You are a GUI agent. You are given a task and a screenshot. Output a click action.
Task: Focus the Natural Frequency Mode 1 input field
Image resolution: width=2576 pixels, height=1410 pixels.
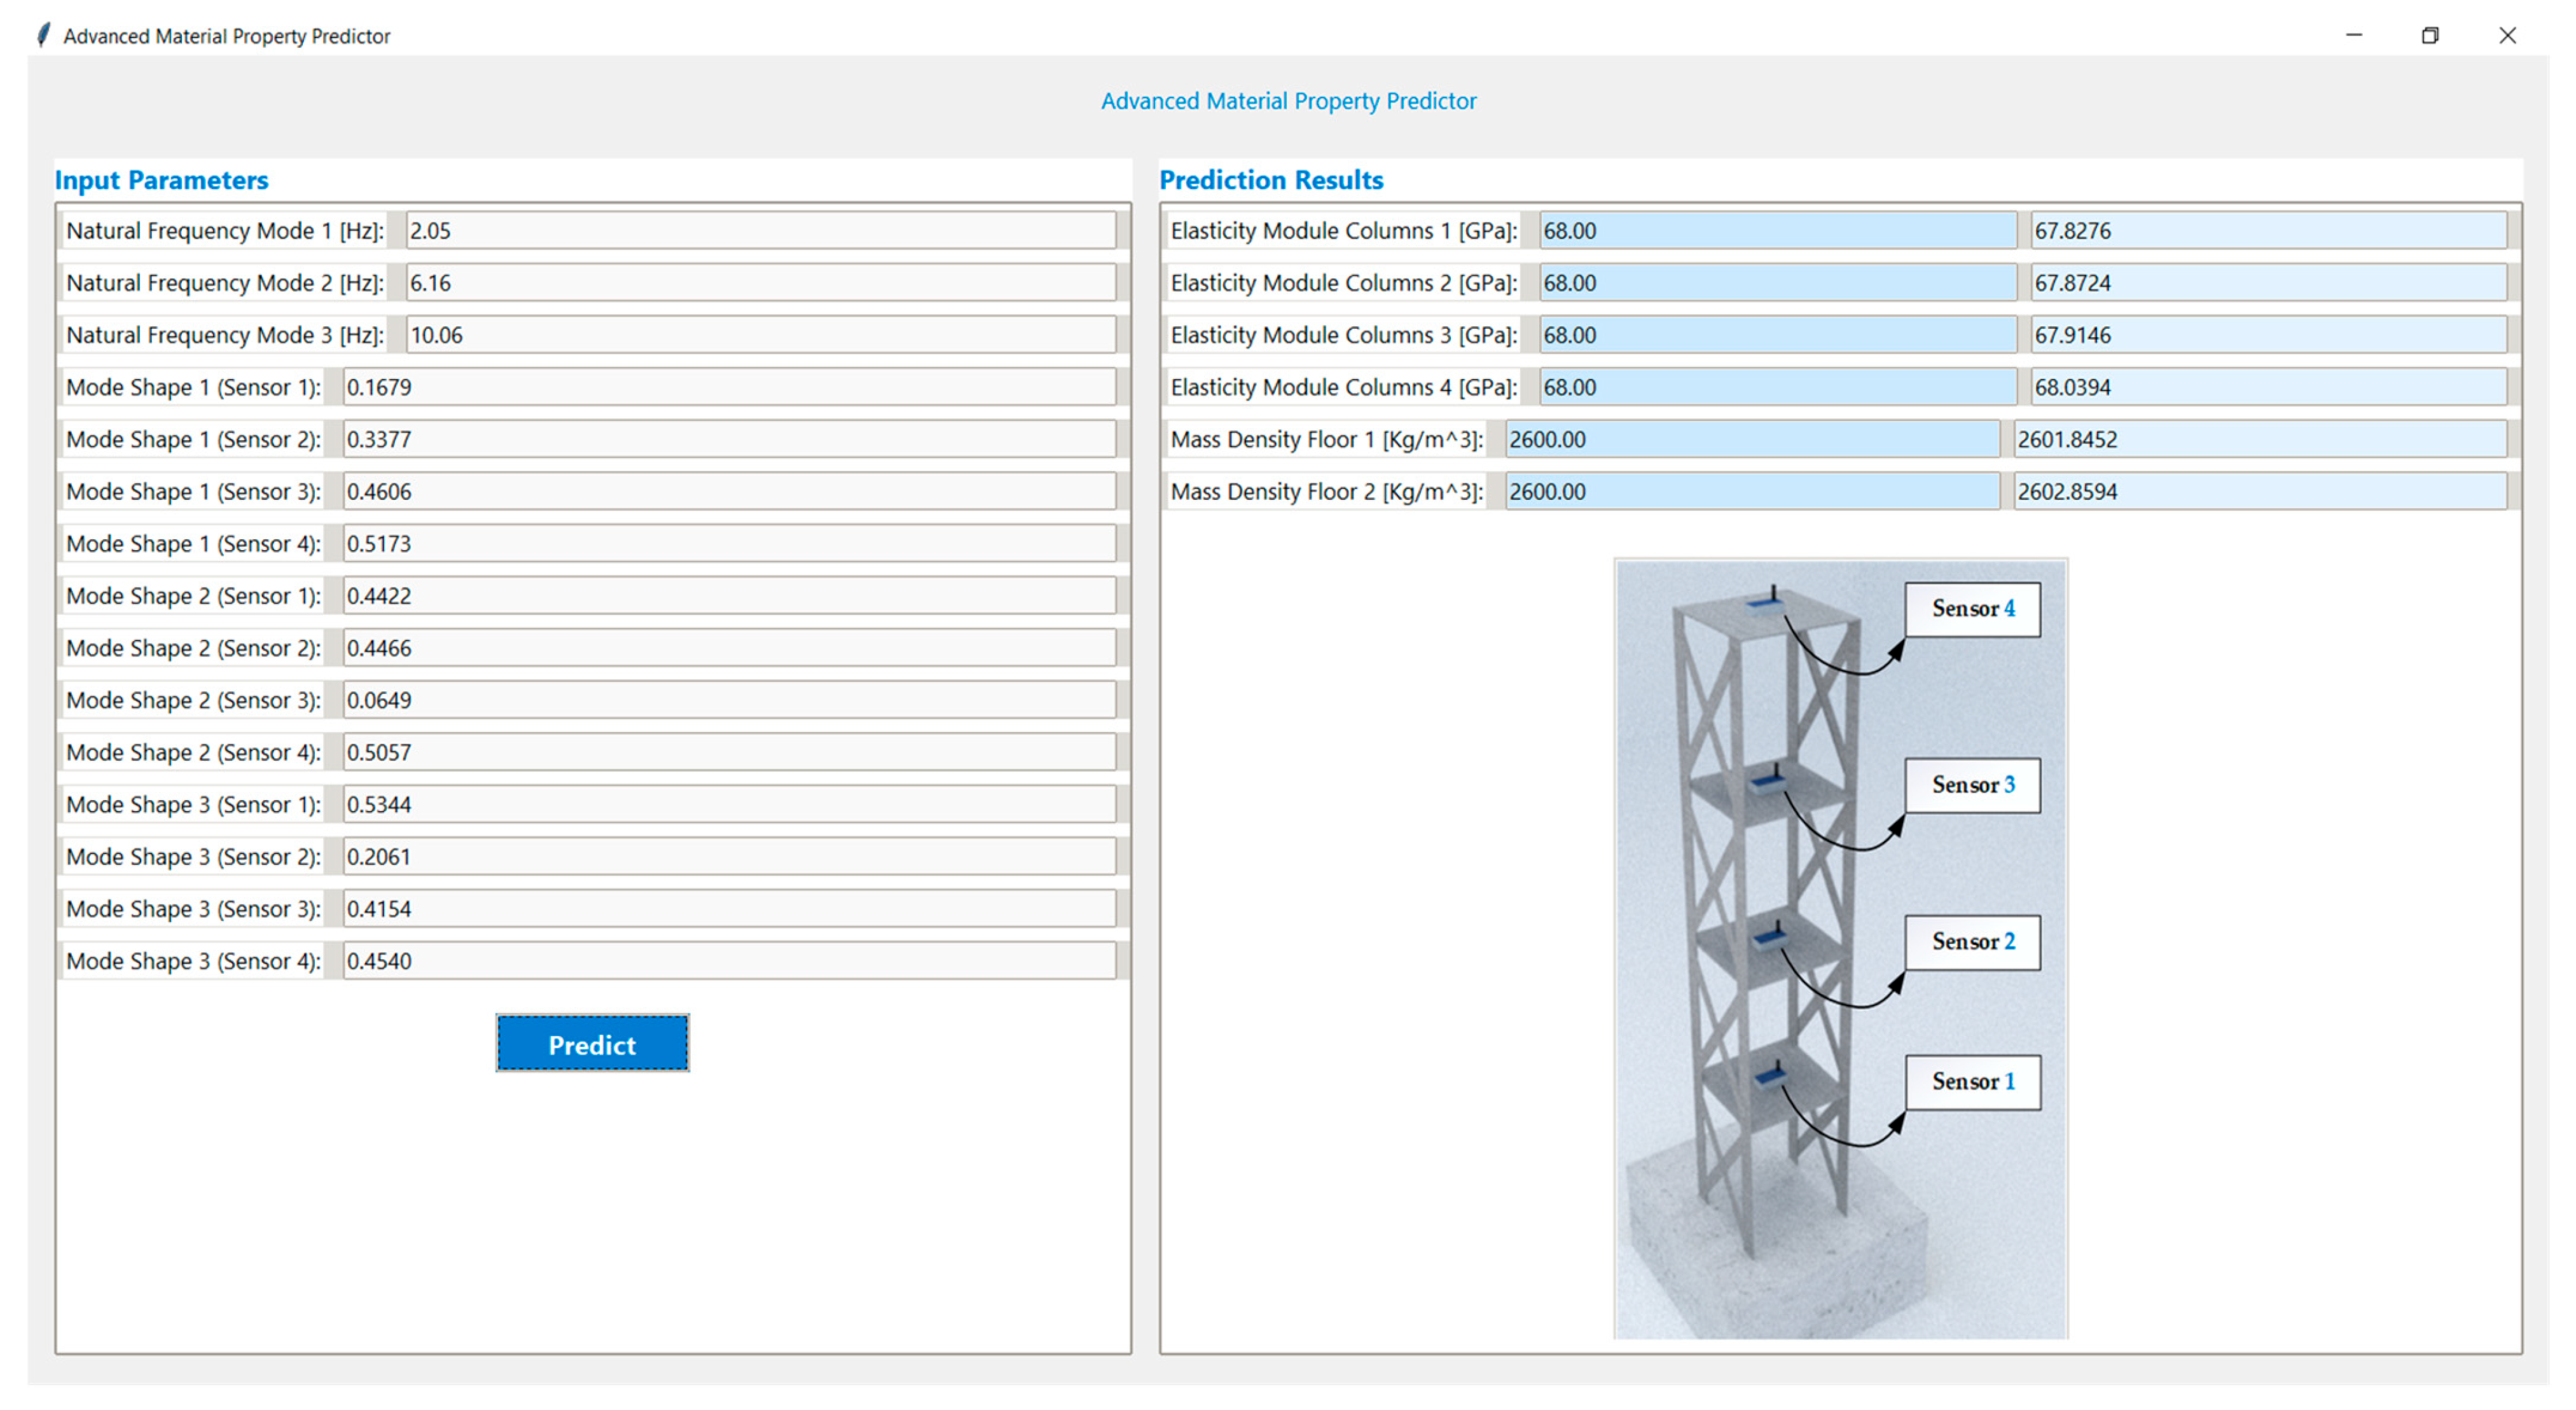(760, 231)
